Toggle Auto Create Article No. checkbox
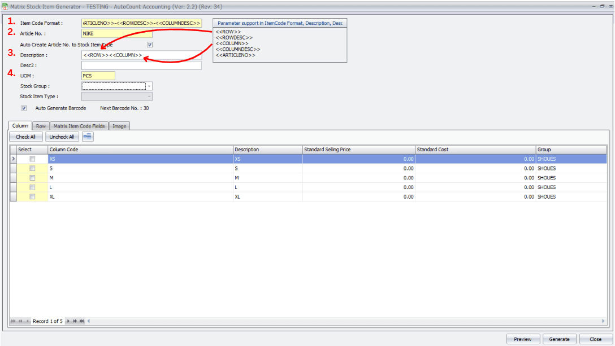This screenshot has height=346, width=615. pyautogui.click(x=150, y=45)
